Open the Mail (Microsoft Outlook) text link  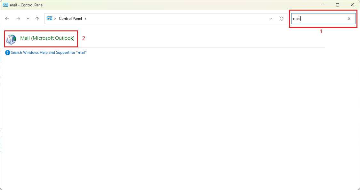[x=47, y=38]
